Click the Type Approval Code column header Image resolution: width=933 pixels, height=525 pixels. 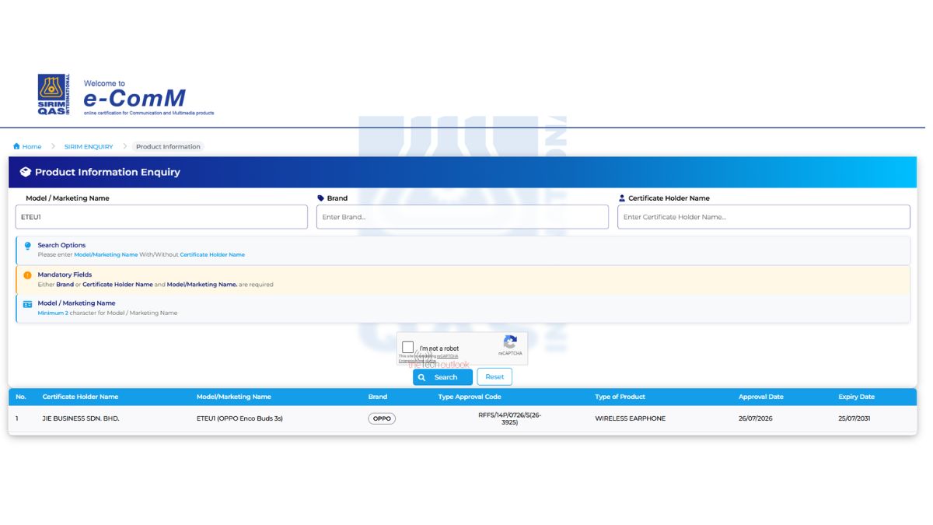(x=470, y=397)
